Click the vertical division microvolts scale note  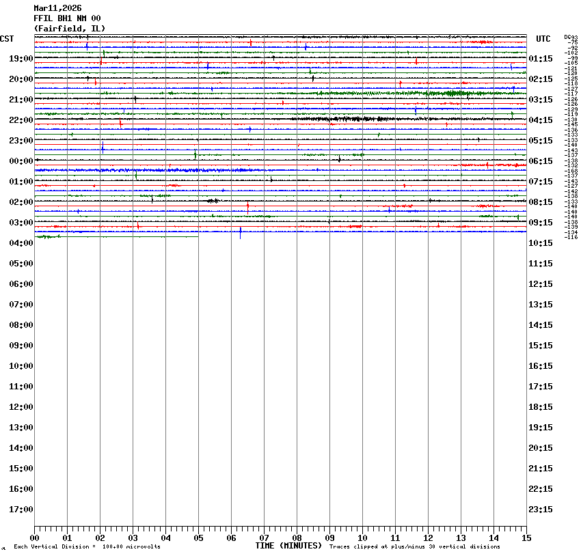point(87,546)
